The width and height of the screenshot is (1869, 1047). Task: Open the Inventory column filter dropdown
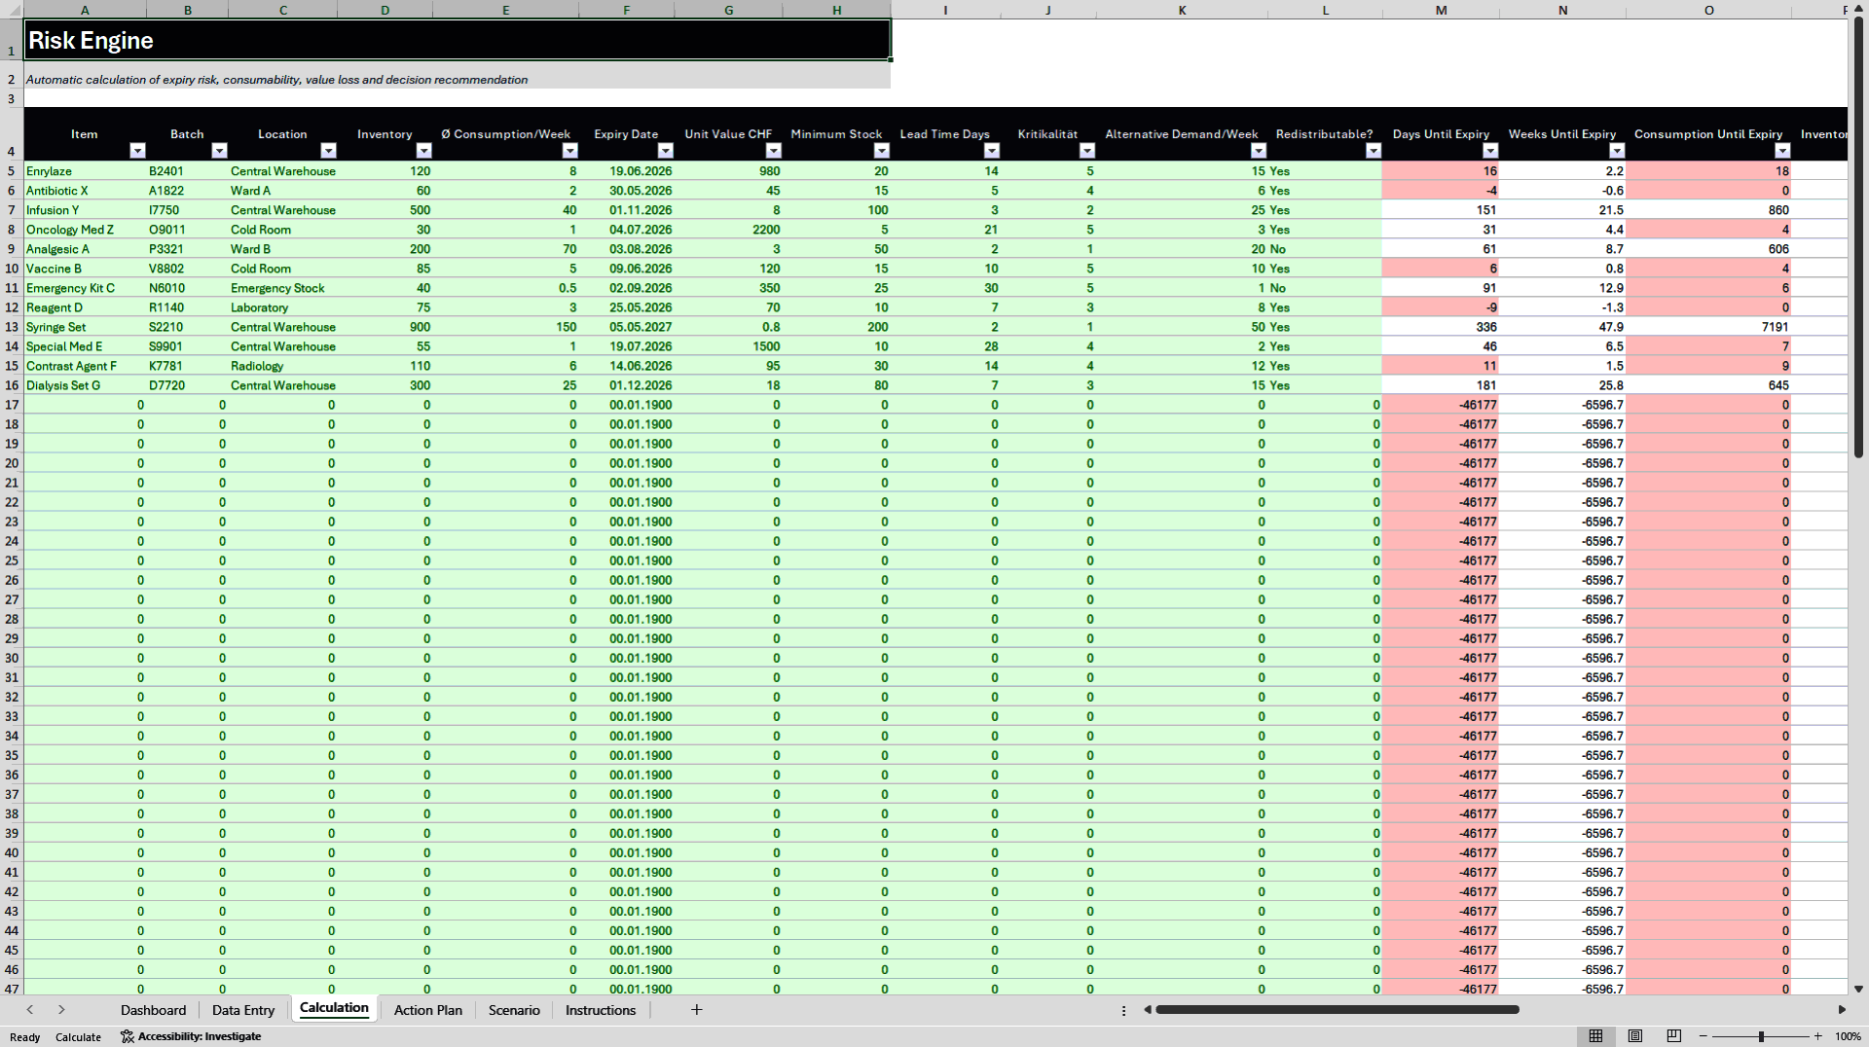[423, 151]
